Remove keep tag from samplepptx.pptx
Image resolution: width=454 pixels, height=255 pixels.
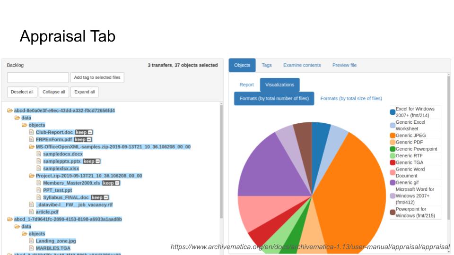[98, 161]
